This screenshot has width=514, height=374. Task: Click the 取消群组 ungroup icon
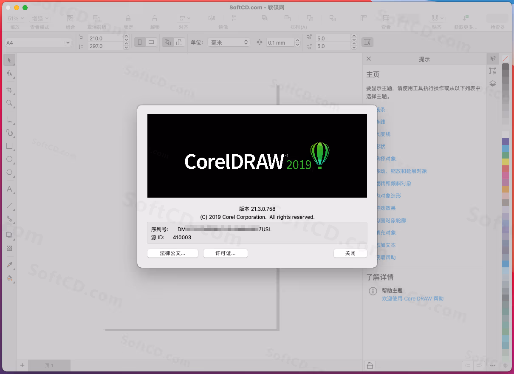pos(97,18)
